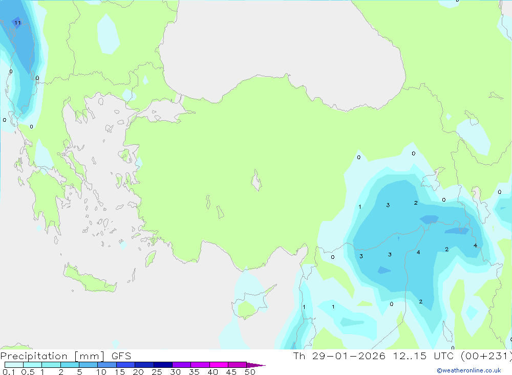Click the legend label '15'
Image resolution: width=512 pixels, height=375 pixels.
click(x=119, y=372)
